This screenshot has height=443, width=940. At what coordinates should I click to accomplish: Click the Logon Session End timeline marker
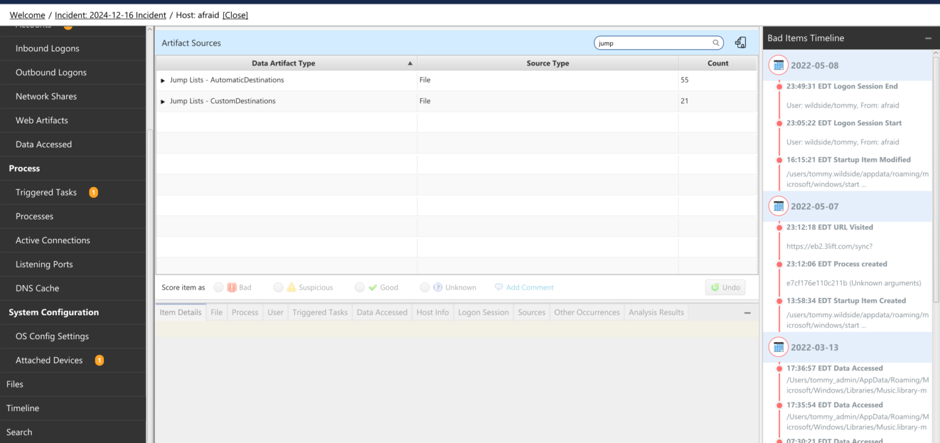click(779, 87)
